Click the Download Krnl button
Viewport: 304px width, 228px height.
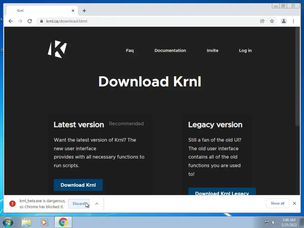pyautogui.click(x=78, y=185)
